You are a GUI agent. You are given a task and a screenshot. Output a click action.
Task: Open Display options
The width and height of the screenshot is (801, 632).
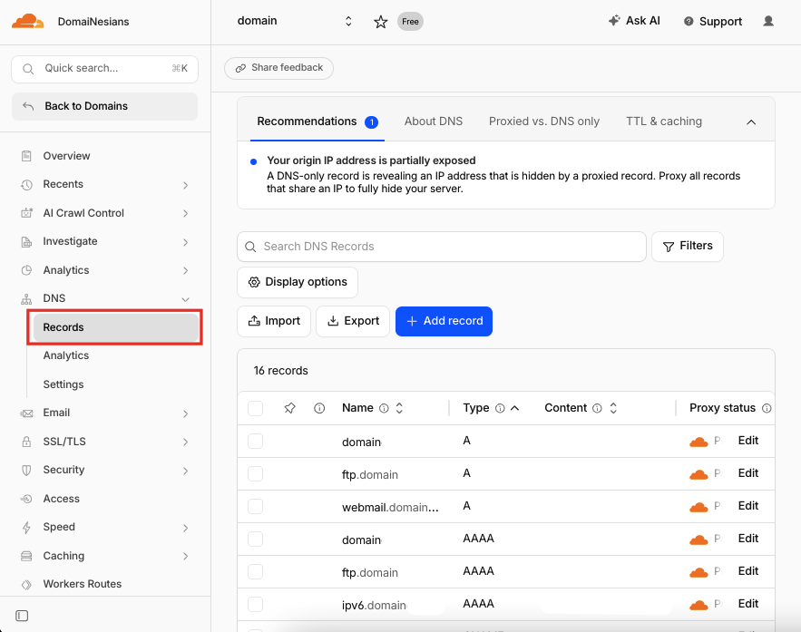[298, 282]
